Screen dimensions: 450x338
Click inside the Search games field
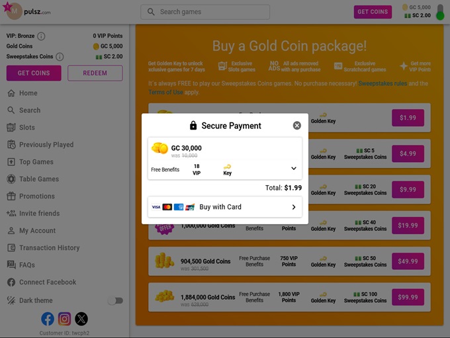[x=205, y=12]
